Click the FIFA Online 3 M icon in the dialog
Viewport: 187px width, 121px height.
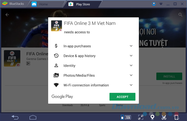[56, 26]
